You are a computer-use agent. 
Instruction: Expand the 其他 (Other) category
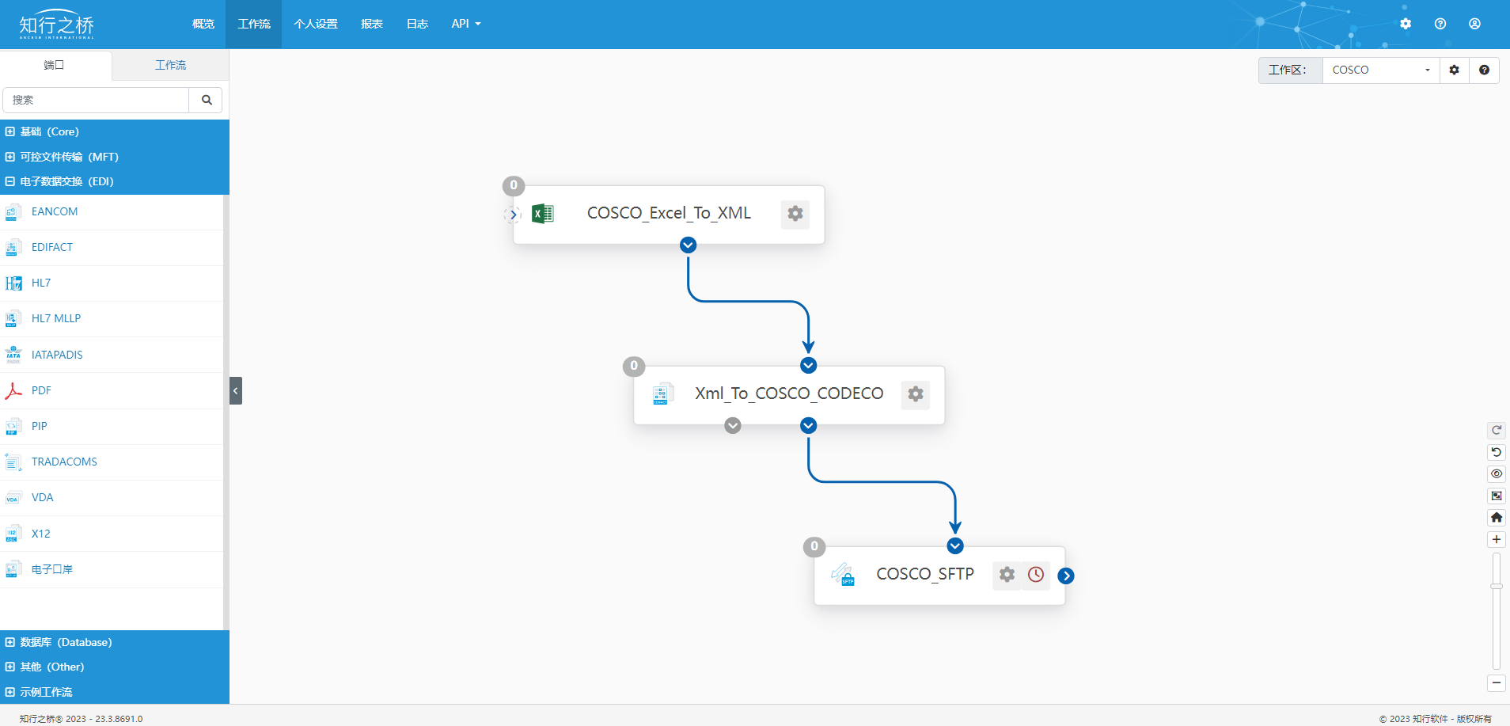pyautogui.click(x=115, y=667)
